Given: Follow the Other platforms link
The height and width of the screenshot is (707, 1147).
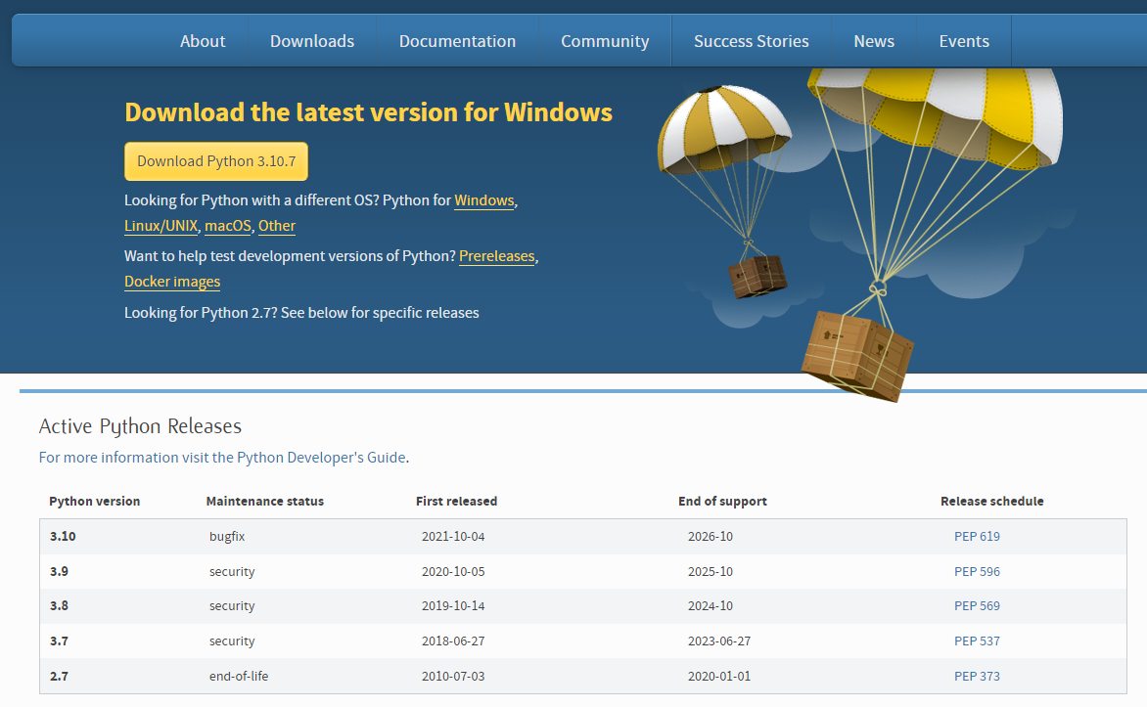Looking at the screenshot, I should [x=277, y=226].
